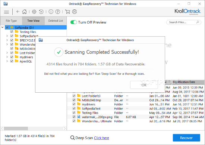The height and width of the screenshot is (145, 205).
Task: Go back using the arrow icon
Action: [x=18, y=12]
